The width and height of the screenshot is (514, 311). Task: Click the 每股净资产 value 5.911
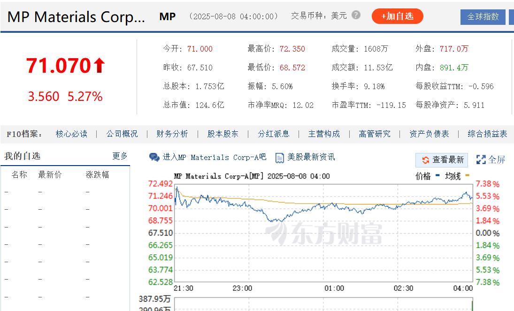[474, 105]
